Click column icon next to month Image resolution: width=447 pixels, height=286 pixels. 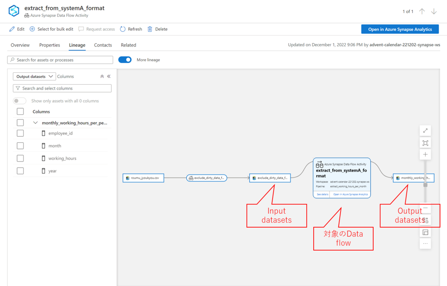coord(44,146)
